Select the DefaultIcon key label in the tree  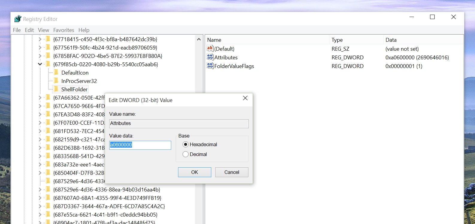(75, 72)
